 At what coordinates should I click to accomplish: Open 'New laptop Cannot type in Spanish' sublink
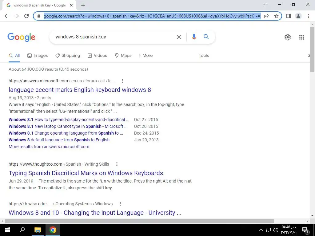(x=68, y=126)
